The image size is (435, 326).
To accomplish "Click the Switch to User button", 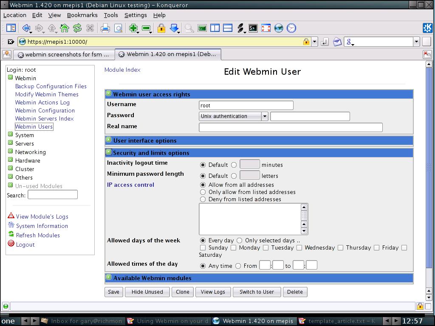I will 257,292.
